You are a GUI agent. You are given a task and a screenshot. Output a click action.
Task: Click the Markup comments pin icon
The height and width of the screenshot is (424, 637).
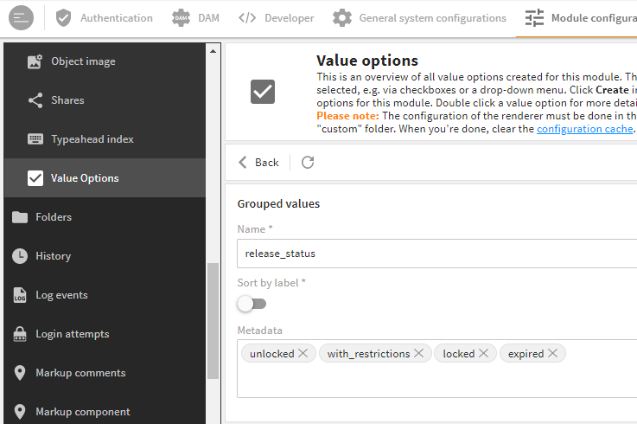pos(20,373)
